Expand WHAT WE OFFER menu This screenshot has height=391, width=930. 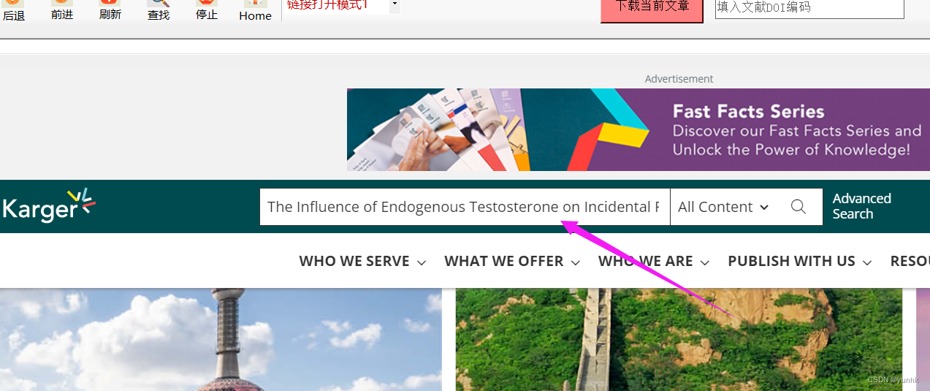(512, 261)
